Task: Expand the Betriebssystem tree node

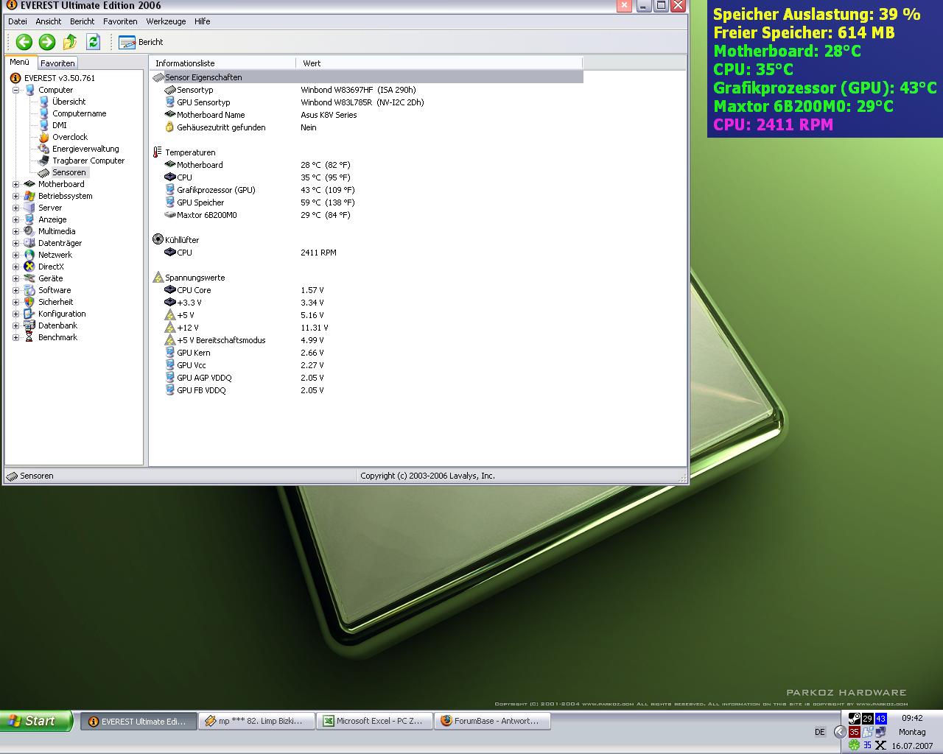Action: click(15, 196)
